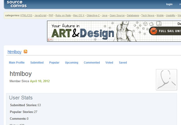Viewport: 181px width, 125px height.
Task: Click the Comments: 0 stat
Action: click(x=19, y=119)
